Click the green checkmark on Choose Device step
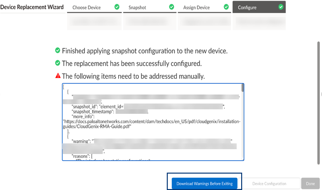The image size is (322, 190). pyautogui.click(x=117, y=7)
